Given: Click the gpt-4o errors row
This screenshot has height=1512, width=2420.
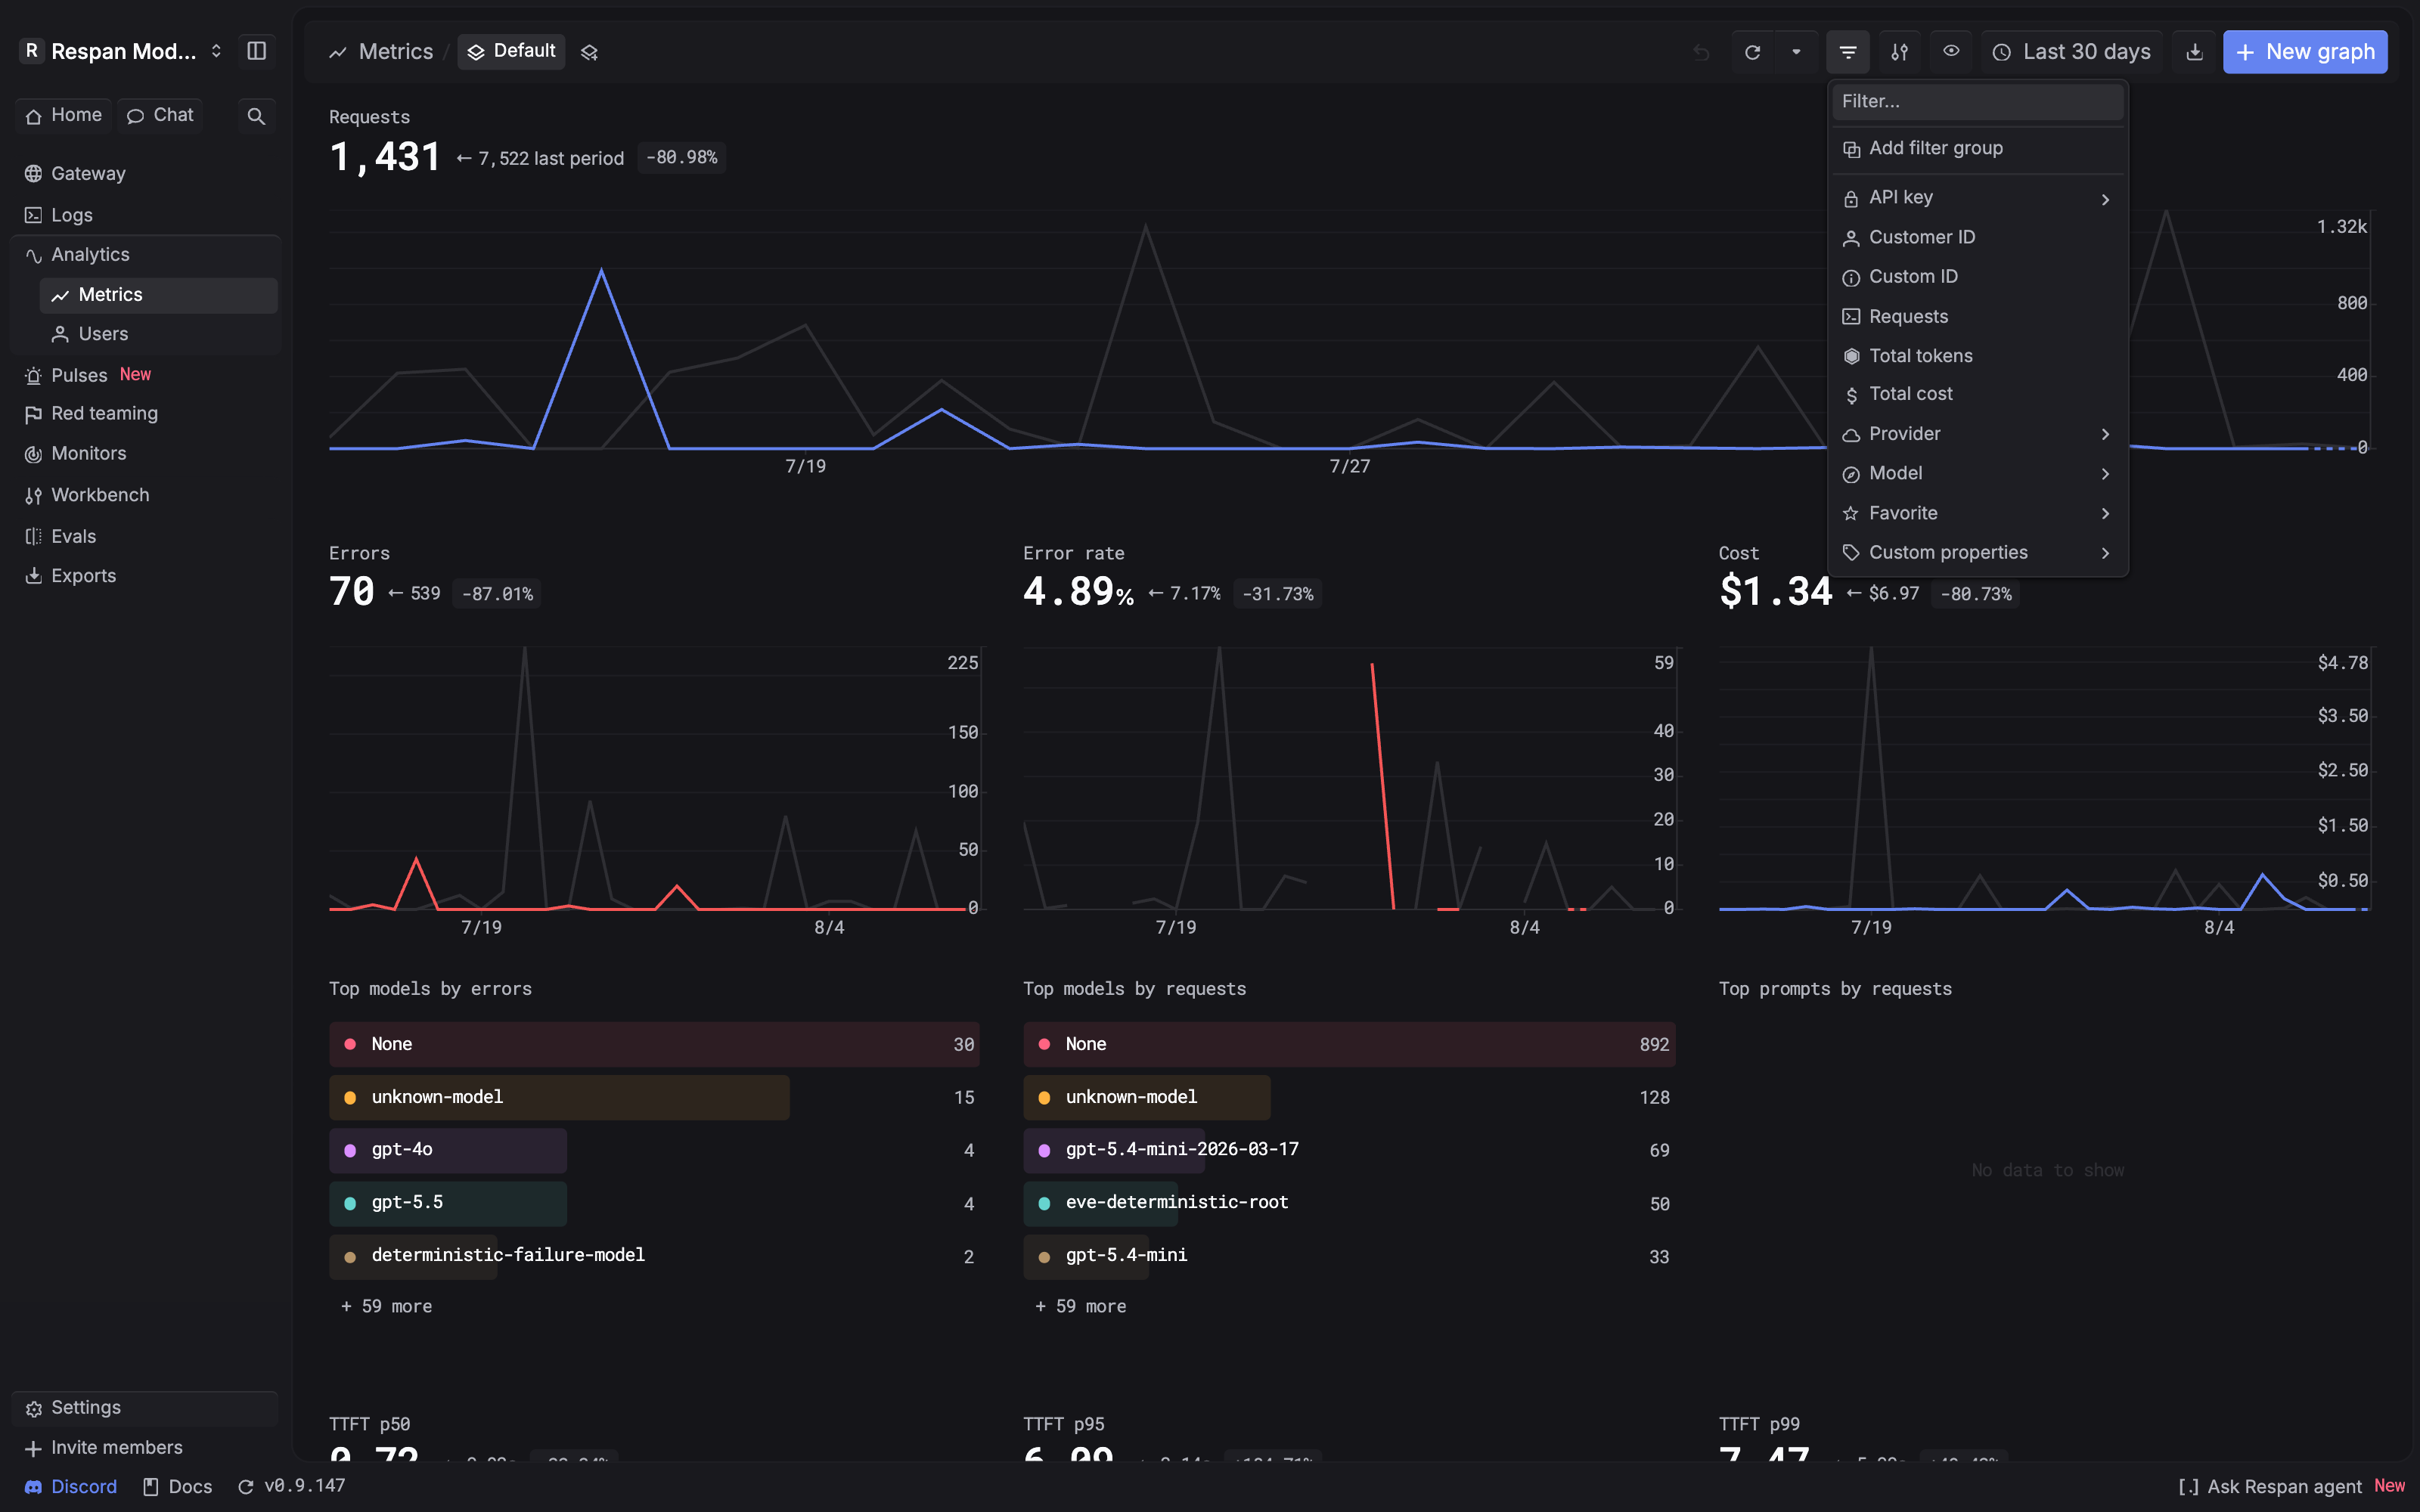Looking at the screenshot, I should click(x=654, y=1150).
